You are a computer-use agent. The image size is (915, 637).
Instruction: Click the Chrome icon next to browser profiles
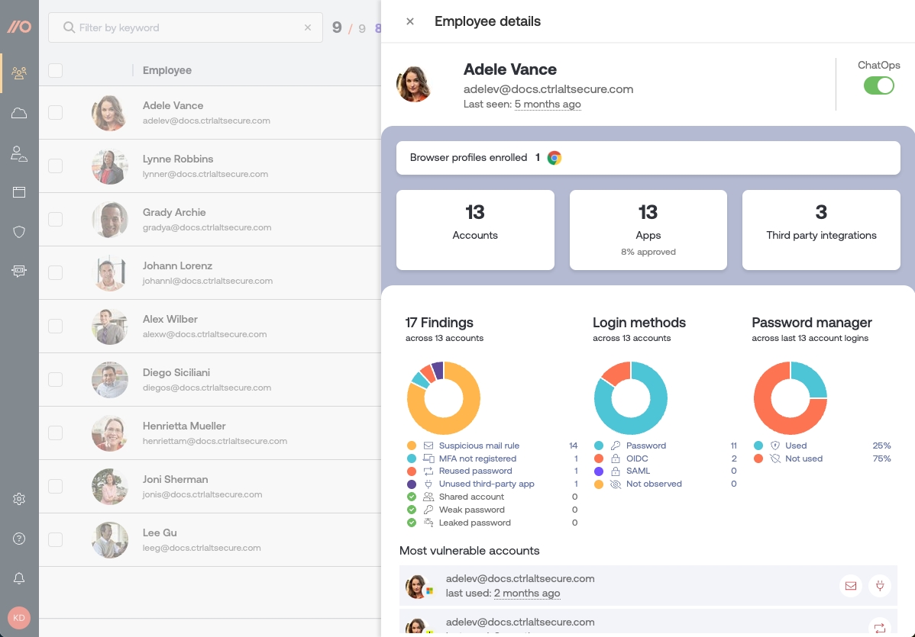[553, 157]
